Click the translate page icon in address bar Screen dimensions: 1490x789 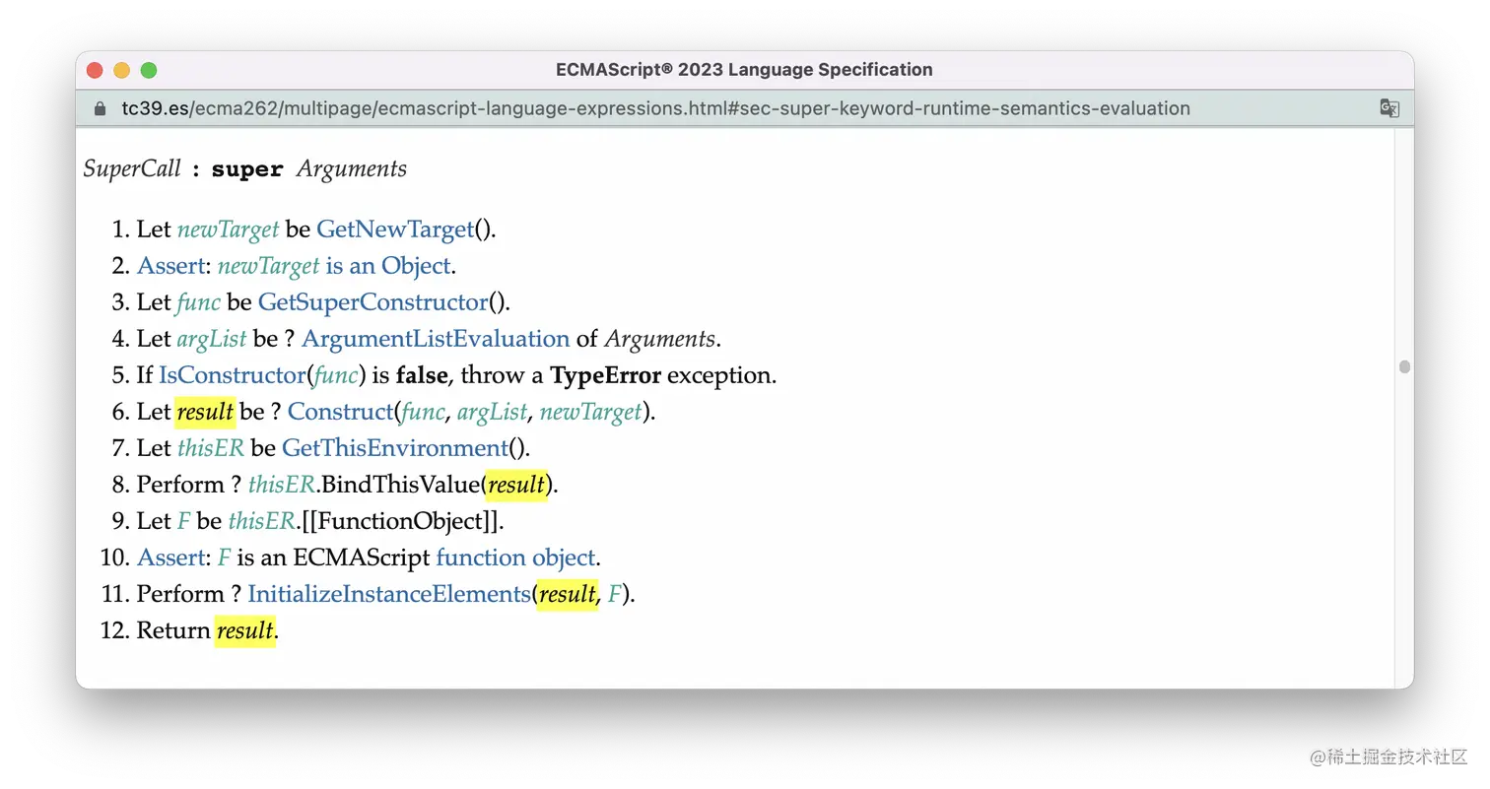pyautogui.click(x=1388, y=108)
